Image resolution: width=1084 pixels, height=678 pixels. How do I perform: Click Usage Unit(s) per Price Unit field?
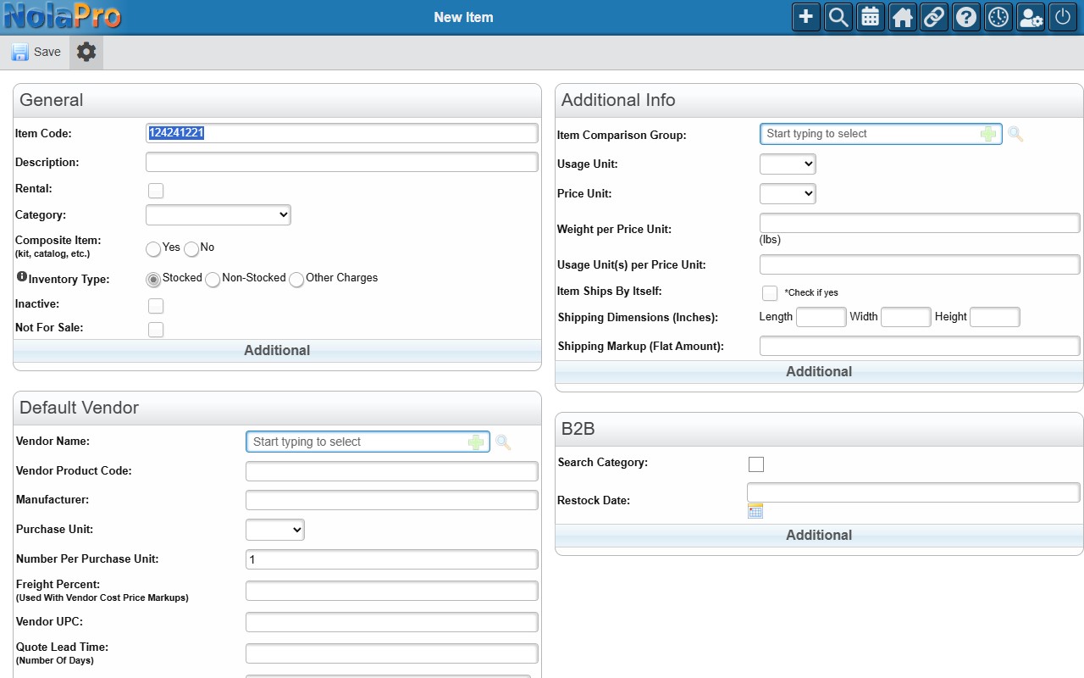coord(920,264)
